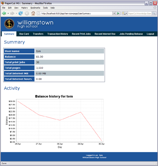Open the Forward button history dropdown arrow

point(16,14)
